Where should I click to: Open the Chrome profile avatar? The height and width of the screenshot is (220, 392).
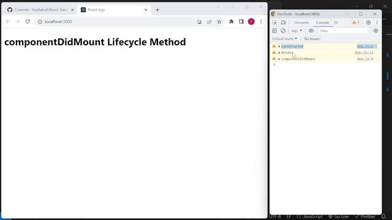point(251,22)
